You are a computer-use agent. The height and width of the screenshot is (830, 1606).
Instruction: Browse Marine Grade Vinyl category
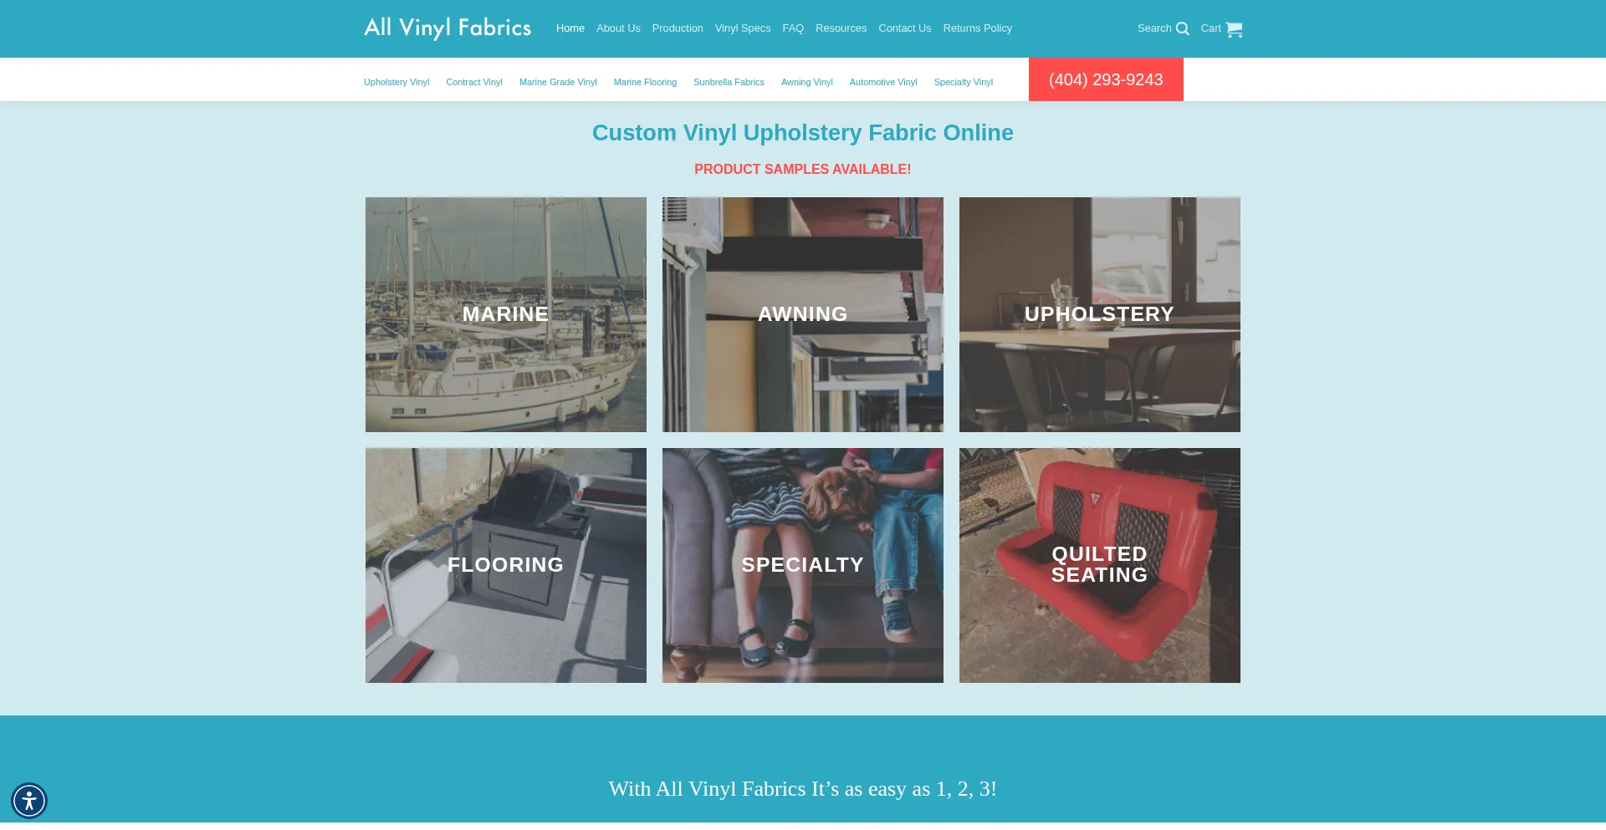[x=558, y=82]
